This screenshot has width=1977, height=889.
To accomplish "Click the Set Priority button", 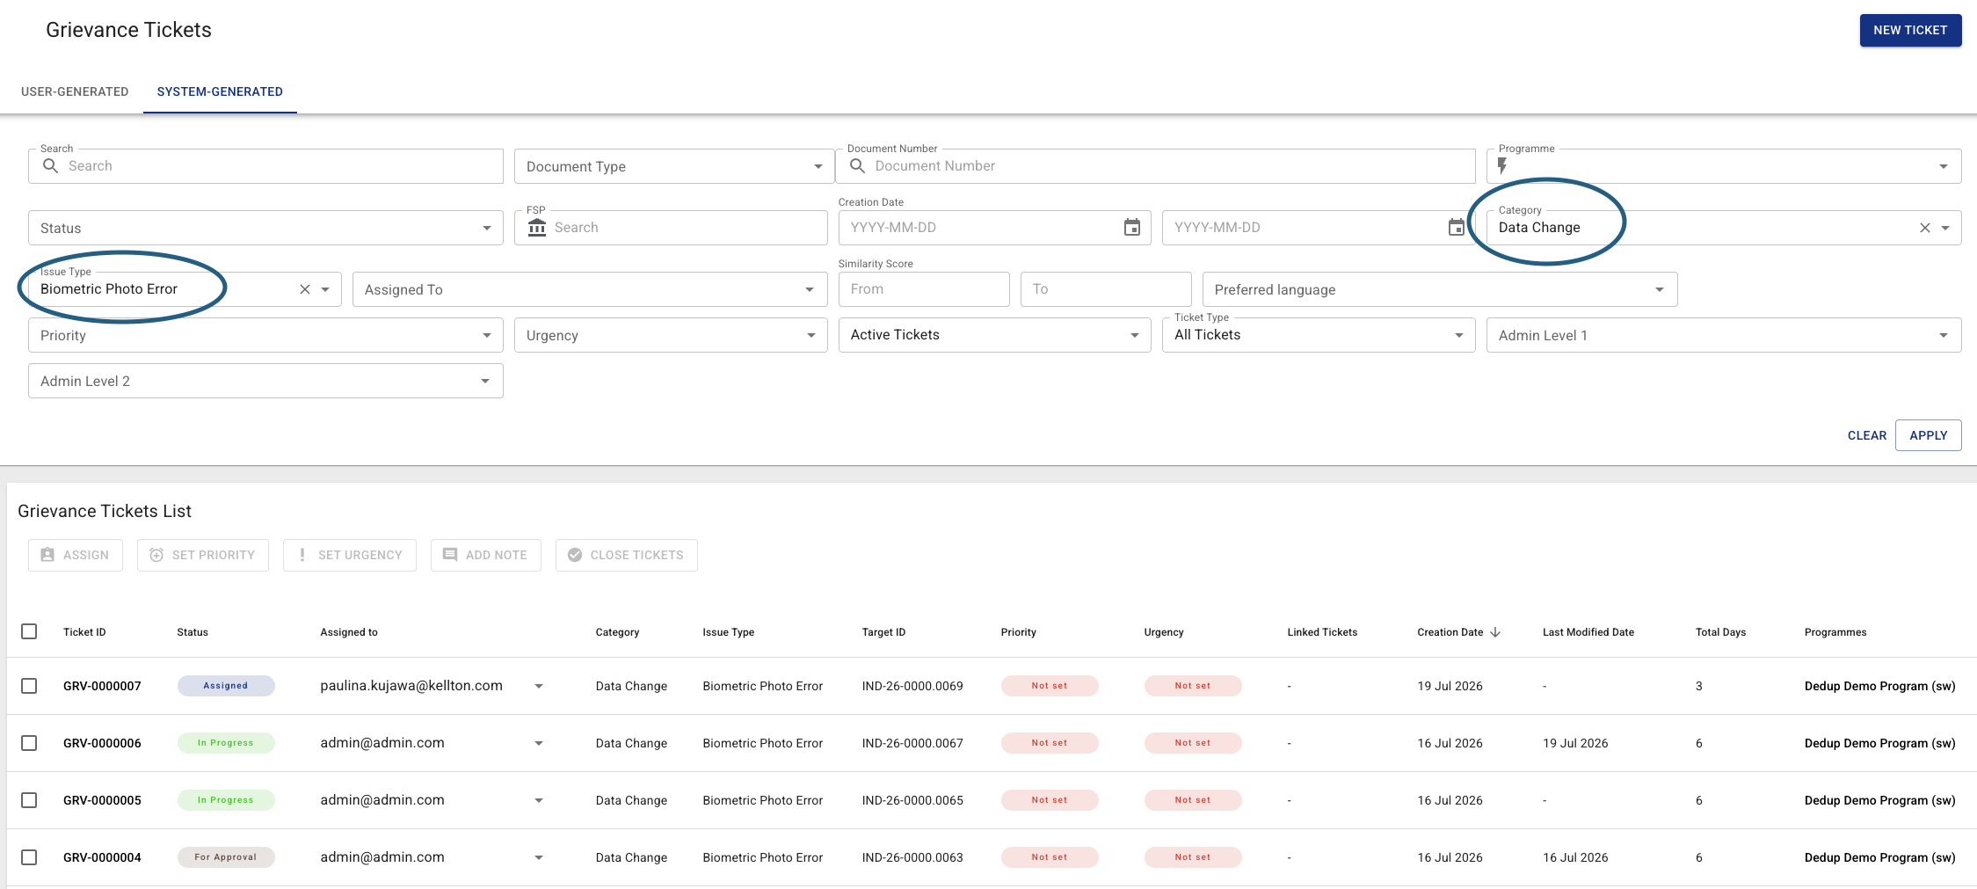I will point(203,555).
